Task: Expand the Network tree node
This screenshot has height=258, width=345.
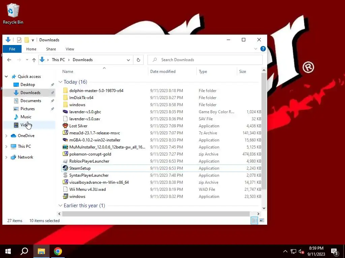Action: tap(6, 157)
